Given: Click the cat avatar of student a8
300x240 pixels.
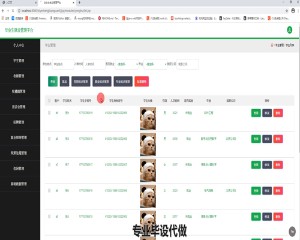Looking at the screenshot, I should pyautogui.click(x=148, y=145).
